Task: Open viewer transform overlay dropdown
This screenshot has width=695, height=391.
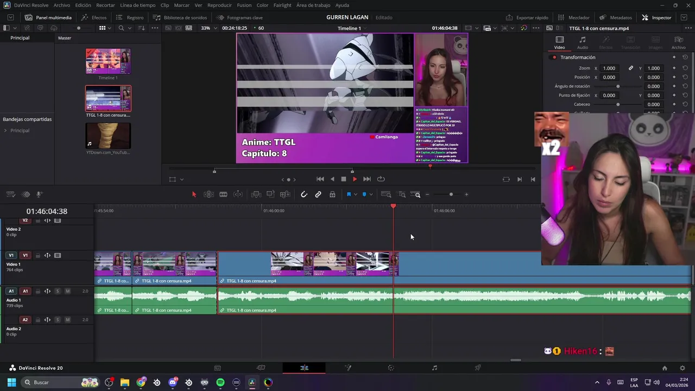Action: [182, 180]
